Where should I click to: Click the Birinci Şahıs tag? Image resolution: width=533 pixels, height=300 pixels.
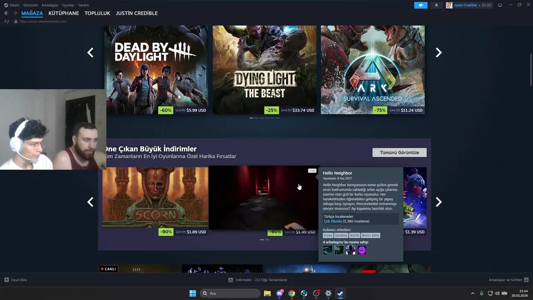371,235
